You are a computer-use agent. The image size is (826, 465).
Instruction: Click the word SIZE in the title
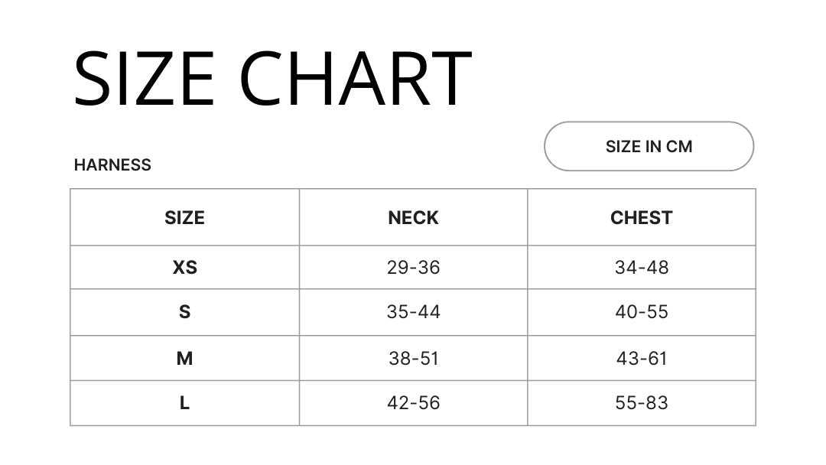pyautogui.click(x=144, y=79)
